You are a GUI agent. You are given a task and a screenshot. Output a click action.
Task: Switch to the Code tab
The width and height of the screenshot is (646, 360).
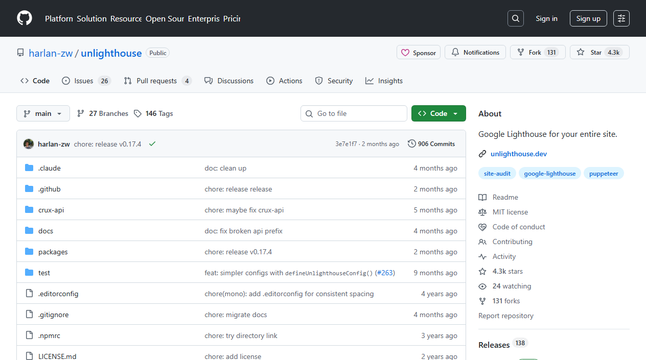[x=35, y=81]
